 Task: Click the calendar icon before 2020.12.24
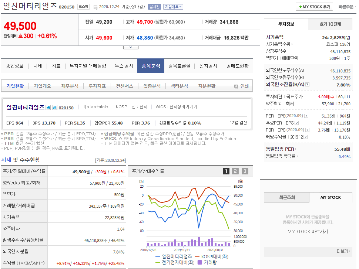(96, 7)
